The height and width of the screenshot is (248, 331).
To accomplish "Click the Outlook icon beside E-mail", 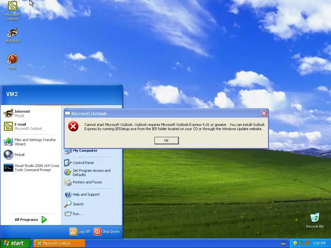I will point(8,126).
